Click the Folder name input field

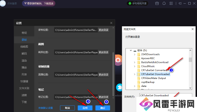point(165,95)
